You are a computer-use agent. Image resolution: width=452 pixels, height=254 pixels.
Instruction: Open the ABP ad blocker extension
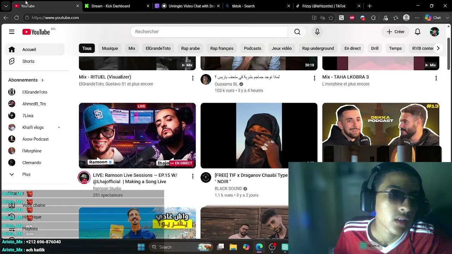coord(352,18)
